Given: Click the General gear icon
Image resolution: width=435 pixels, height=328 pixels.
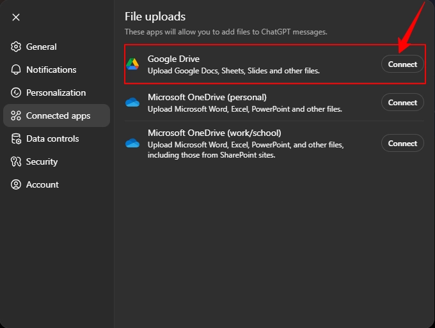Looking at the screenshot, I should tap(16, 47).
